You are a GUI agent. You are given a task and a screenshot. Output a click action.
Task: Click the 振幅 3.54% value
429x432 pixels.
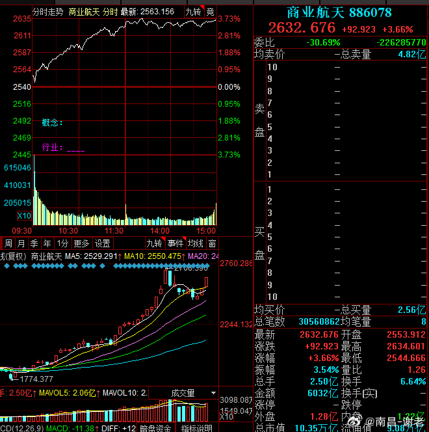[x=326, y=370]
